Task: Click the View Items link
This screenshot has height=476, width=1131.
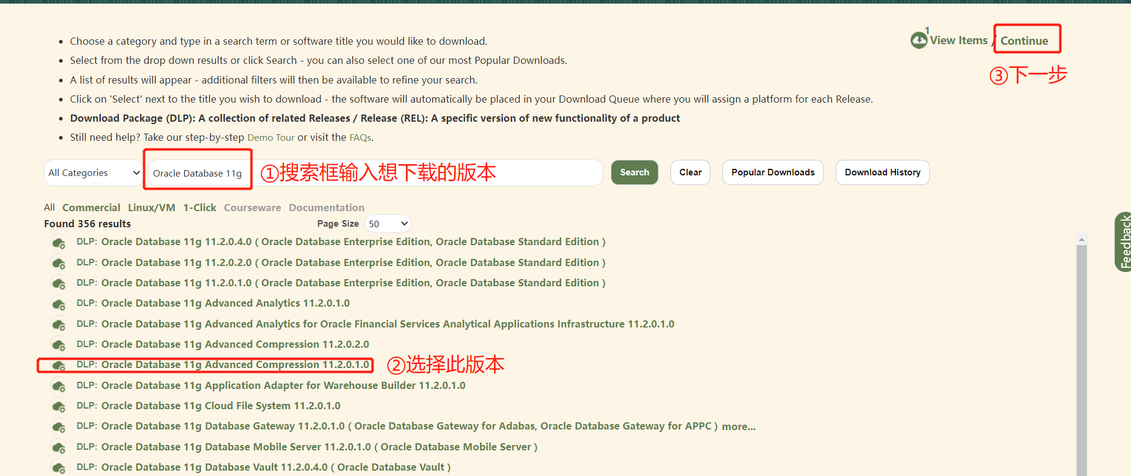Action: pos(959,41)
